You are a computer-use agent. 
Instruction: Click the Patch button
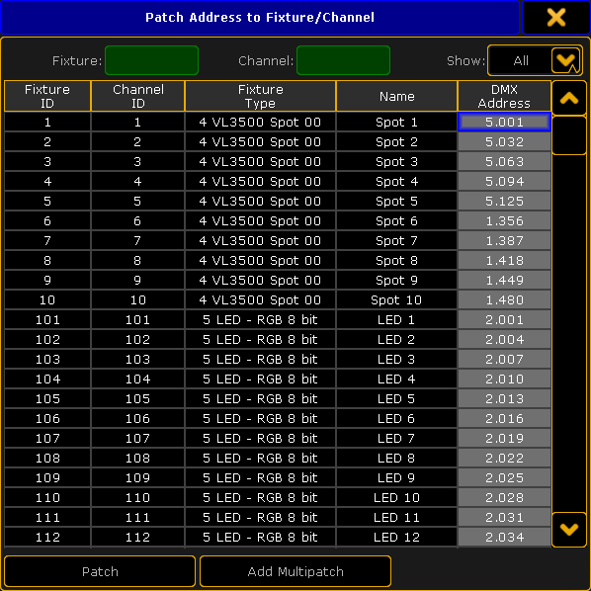pyautogui.click(x=100, y=571)
